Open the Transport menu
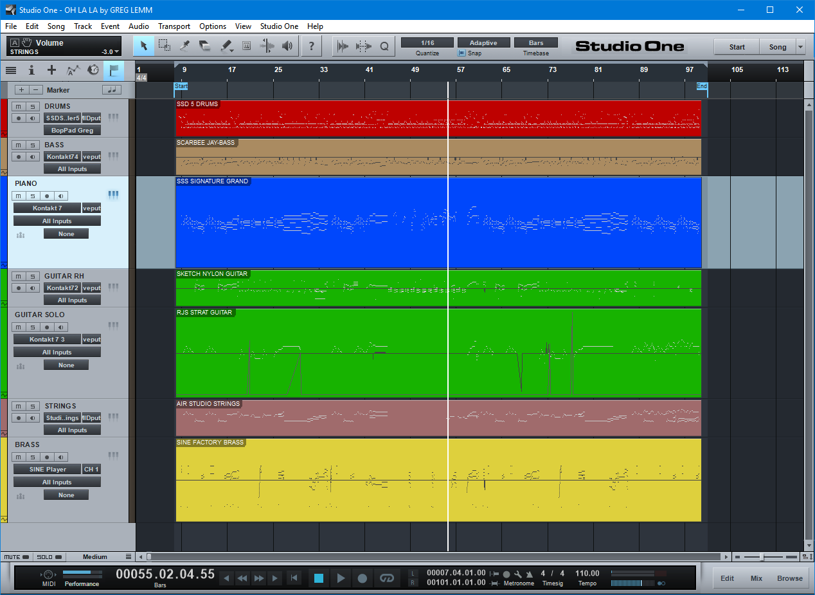 click(x=174, y=26)
